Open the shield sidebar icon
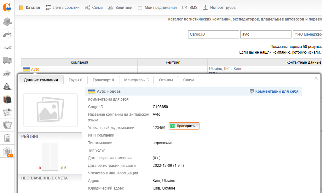323x193 pixels. pos(7,125)
